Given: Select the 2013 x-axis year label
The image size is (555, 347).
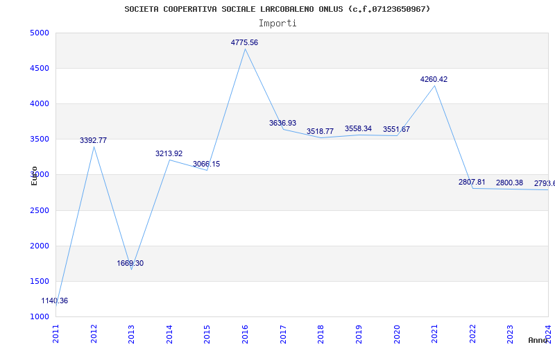Looking at the screenshot, I should point(131,334).
